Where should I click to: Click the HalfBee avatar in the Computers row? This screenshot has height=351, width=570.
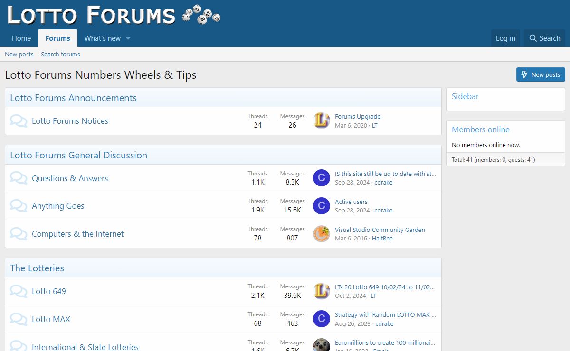point(322,234)
